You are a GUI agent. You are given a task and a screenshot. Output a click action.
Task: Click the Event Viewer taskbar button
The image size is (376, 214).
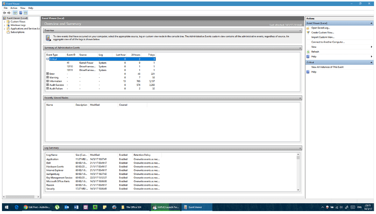(197, 207)
